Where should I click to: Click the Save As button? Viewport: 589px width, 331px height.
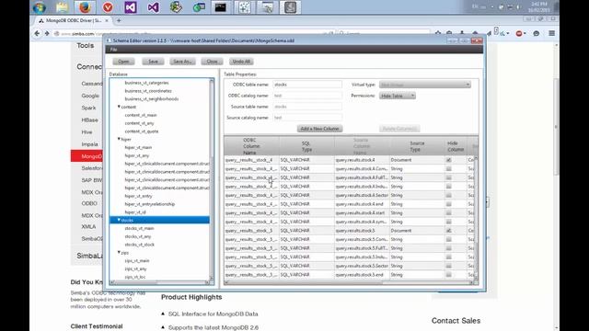(x=182, y=62)
